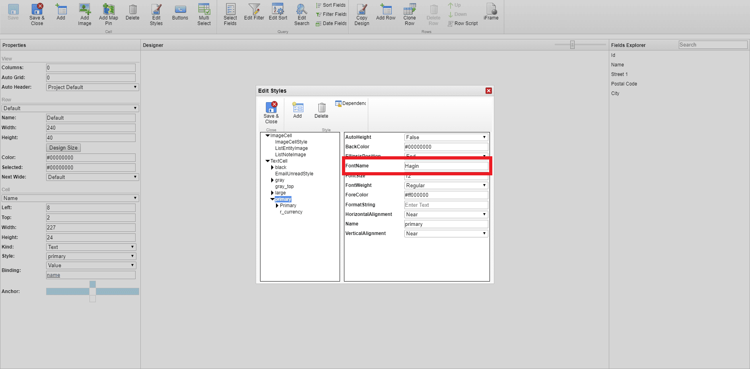This screenshot has width=750, height=369.
Task: Select Postal Code in Fields Explorer
Action: (624, 84)
